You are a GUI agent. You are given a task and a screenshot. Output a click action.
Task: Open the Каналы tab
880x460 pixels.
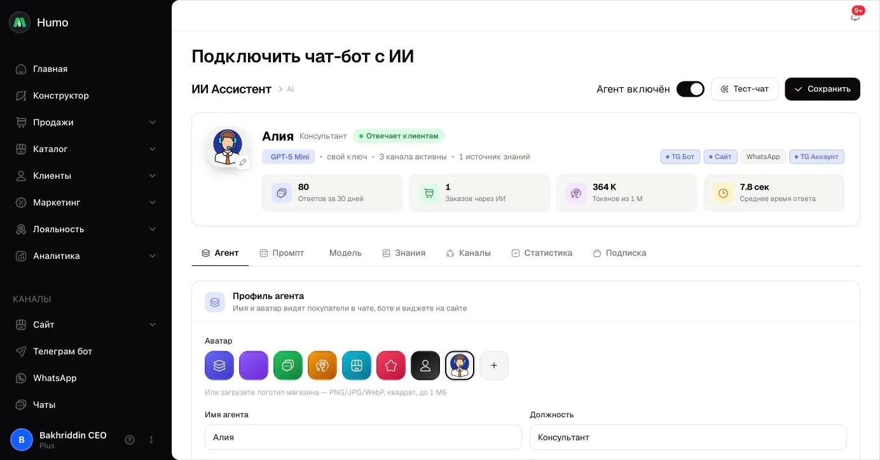469,253
